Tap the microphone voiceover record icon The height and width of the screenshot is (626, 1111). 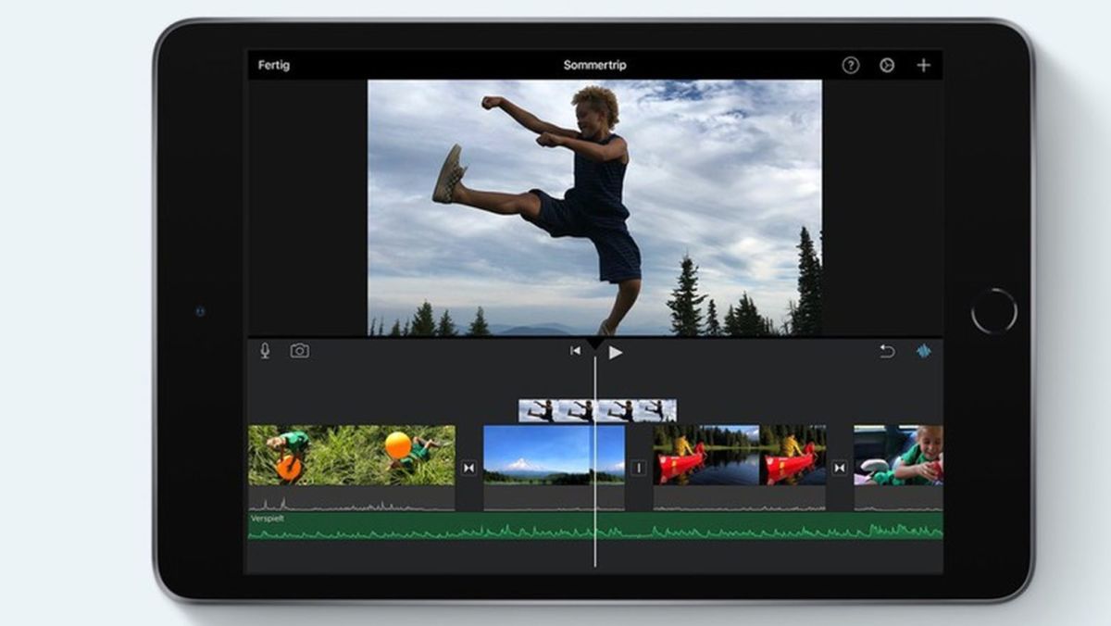pyautogui.click(x=265, y=351)
